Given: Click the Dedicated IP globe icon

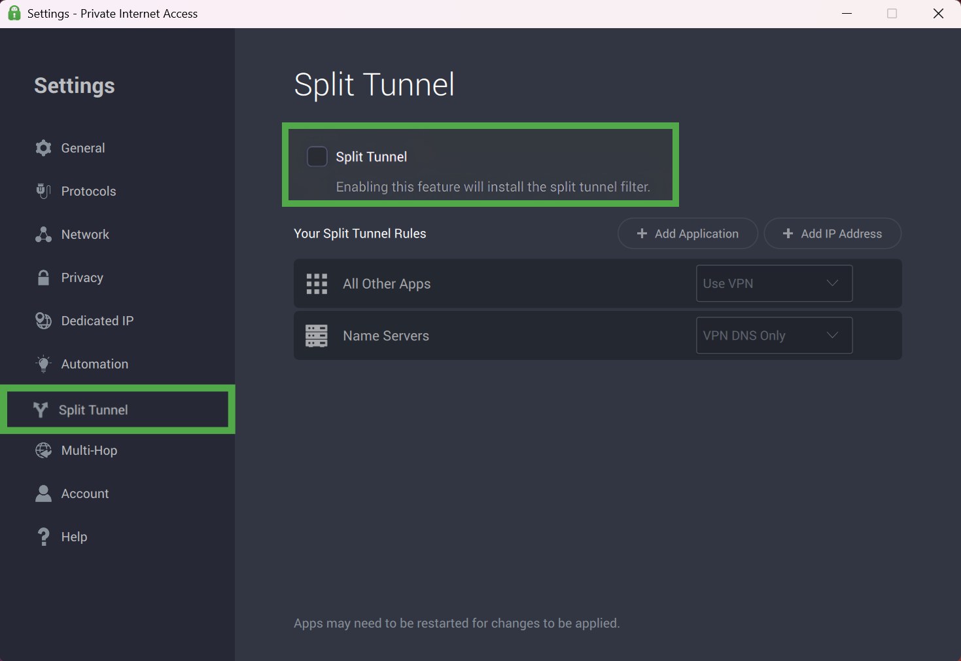Looking at the screenshot, I should tap(43, 321).
